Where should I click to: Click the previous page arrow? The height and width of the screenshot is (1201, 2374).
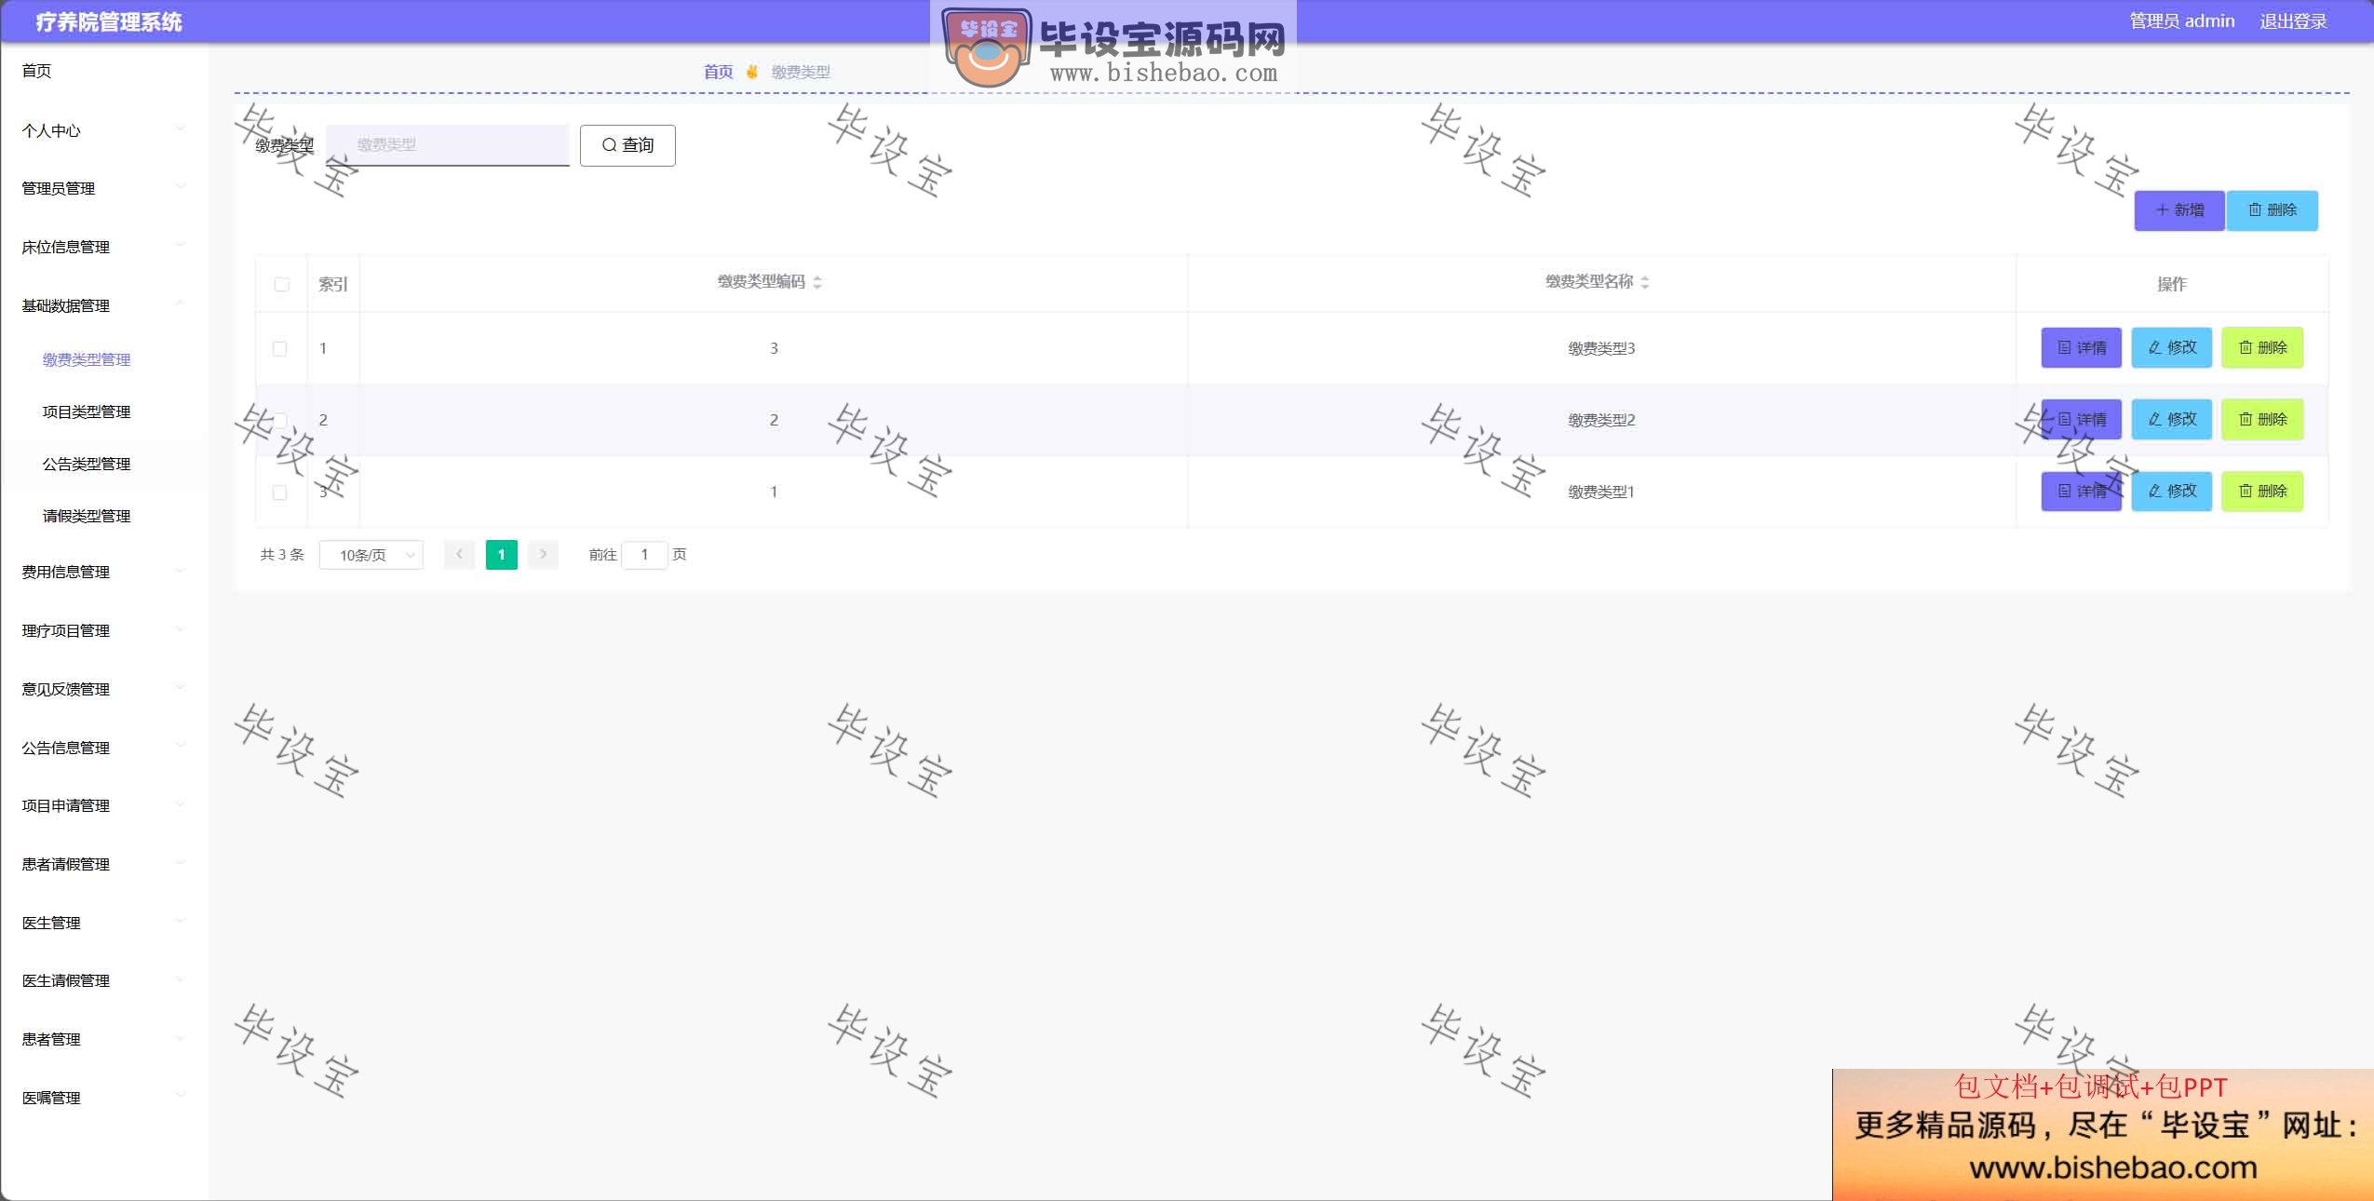pyautogui.click(x=459, y=555)
